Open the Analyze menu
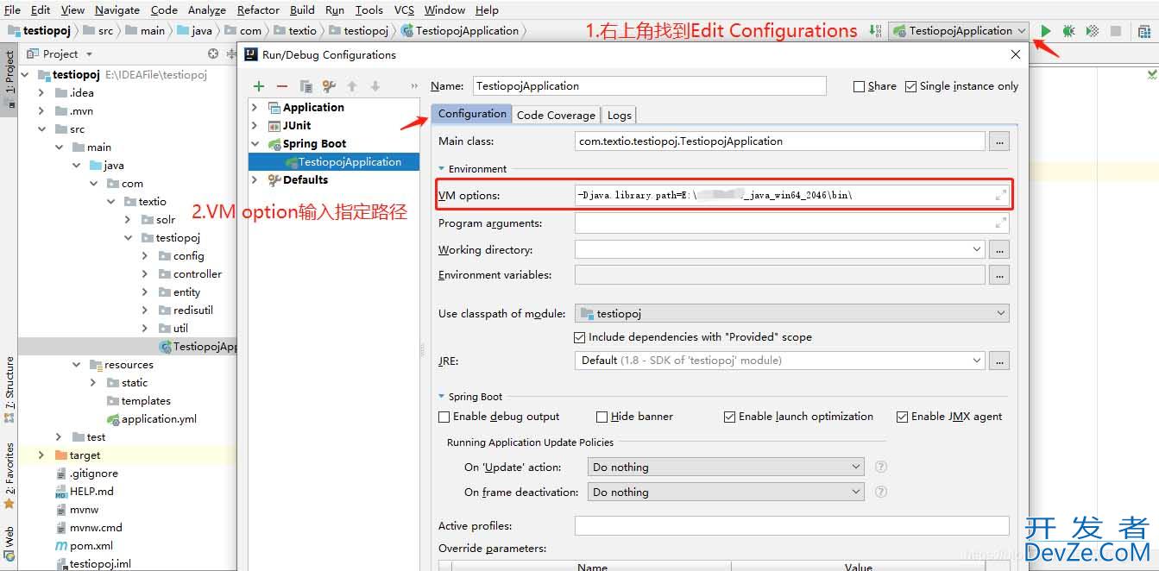The height and width of the screenshot is (571, 1159). (206, 9)
